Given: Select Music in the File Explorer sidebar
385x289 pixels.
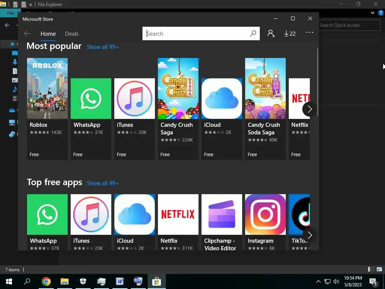Looking at the screenshot, I should 15,89.
